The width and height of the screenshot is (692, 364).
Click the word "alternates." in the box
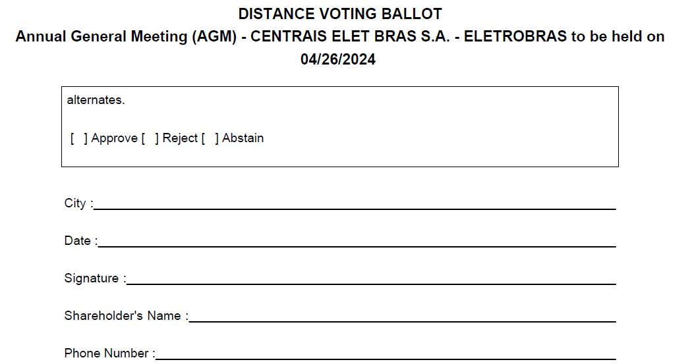(x=96, y=100)
